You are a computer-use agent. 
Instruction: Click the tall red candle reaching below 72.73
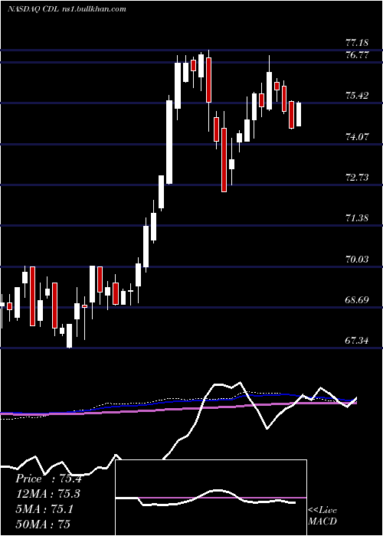pyautogui.click(x=224, y=159)
